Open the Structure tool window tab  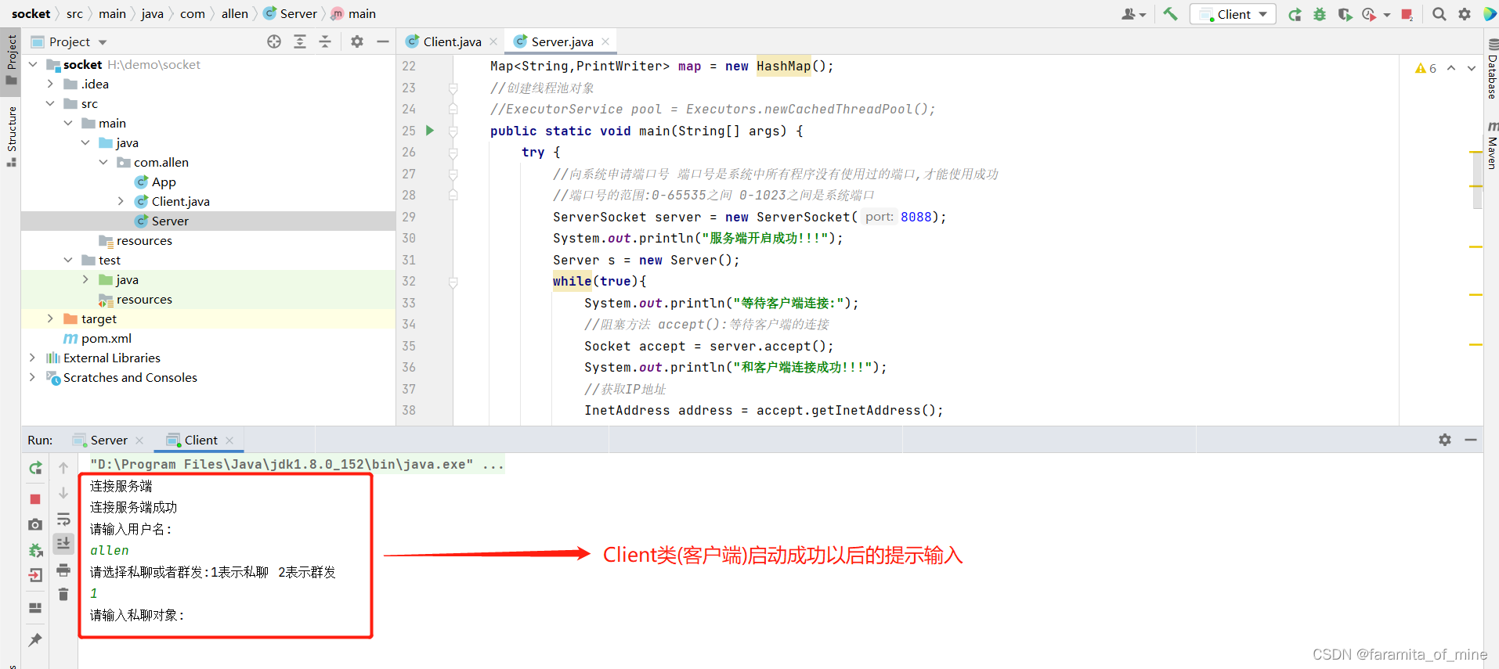pyautogui.click(x=11, y=136)
